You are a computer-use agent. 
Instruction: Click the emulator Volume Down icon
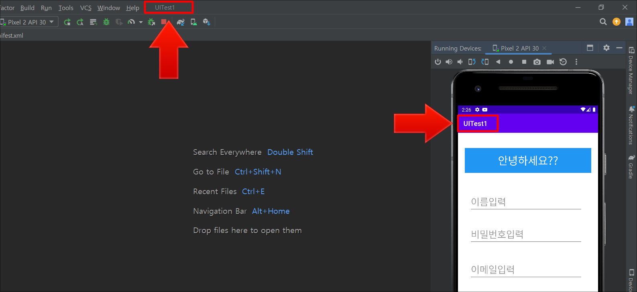[460, 62]
